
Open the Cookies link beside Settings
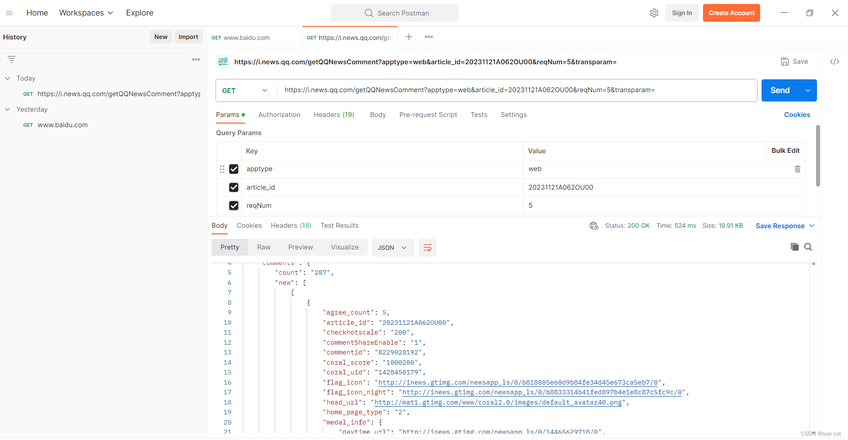pos(797,115)
